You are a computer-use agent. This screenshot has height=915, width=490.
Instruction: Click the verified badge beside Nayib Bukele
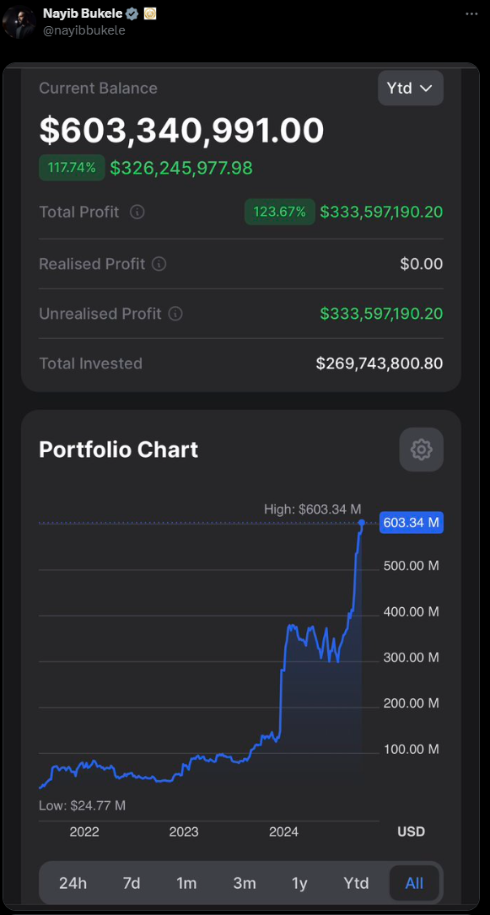tap(132, 13)
